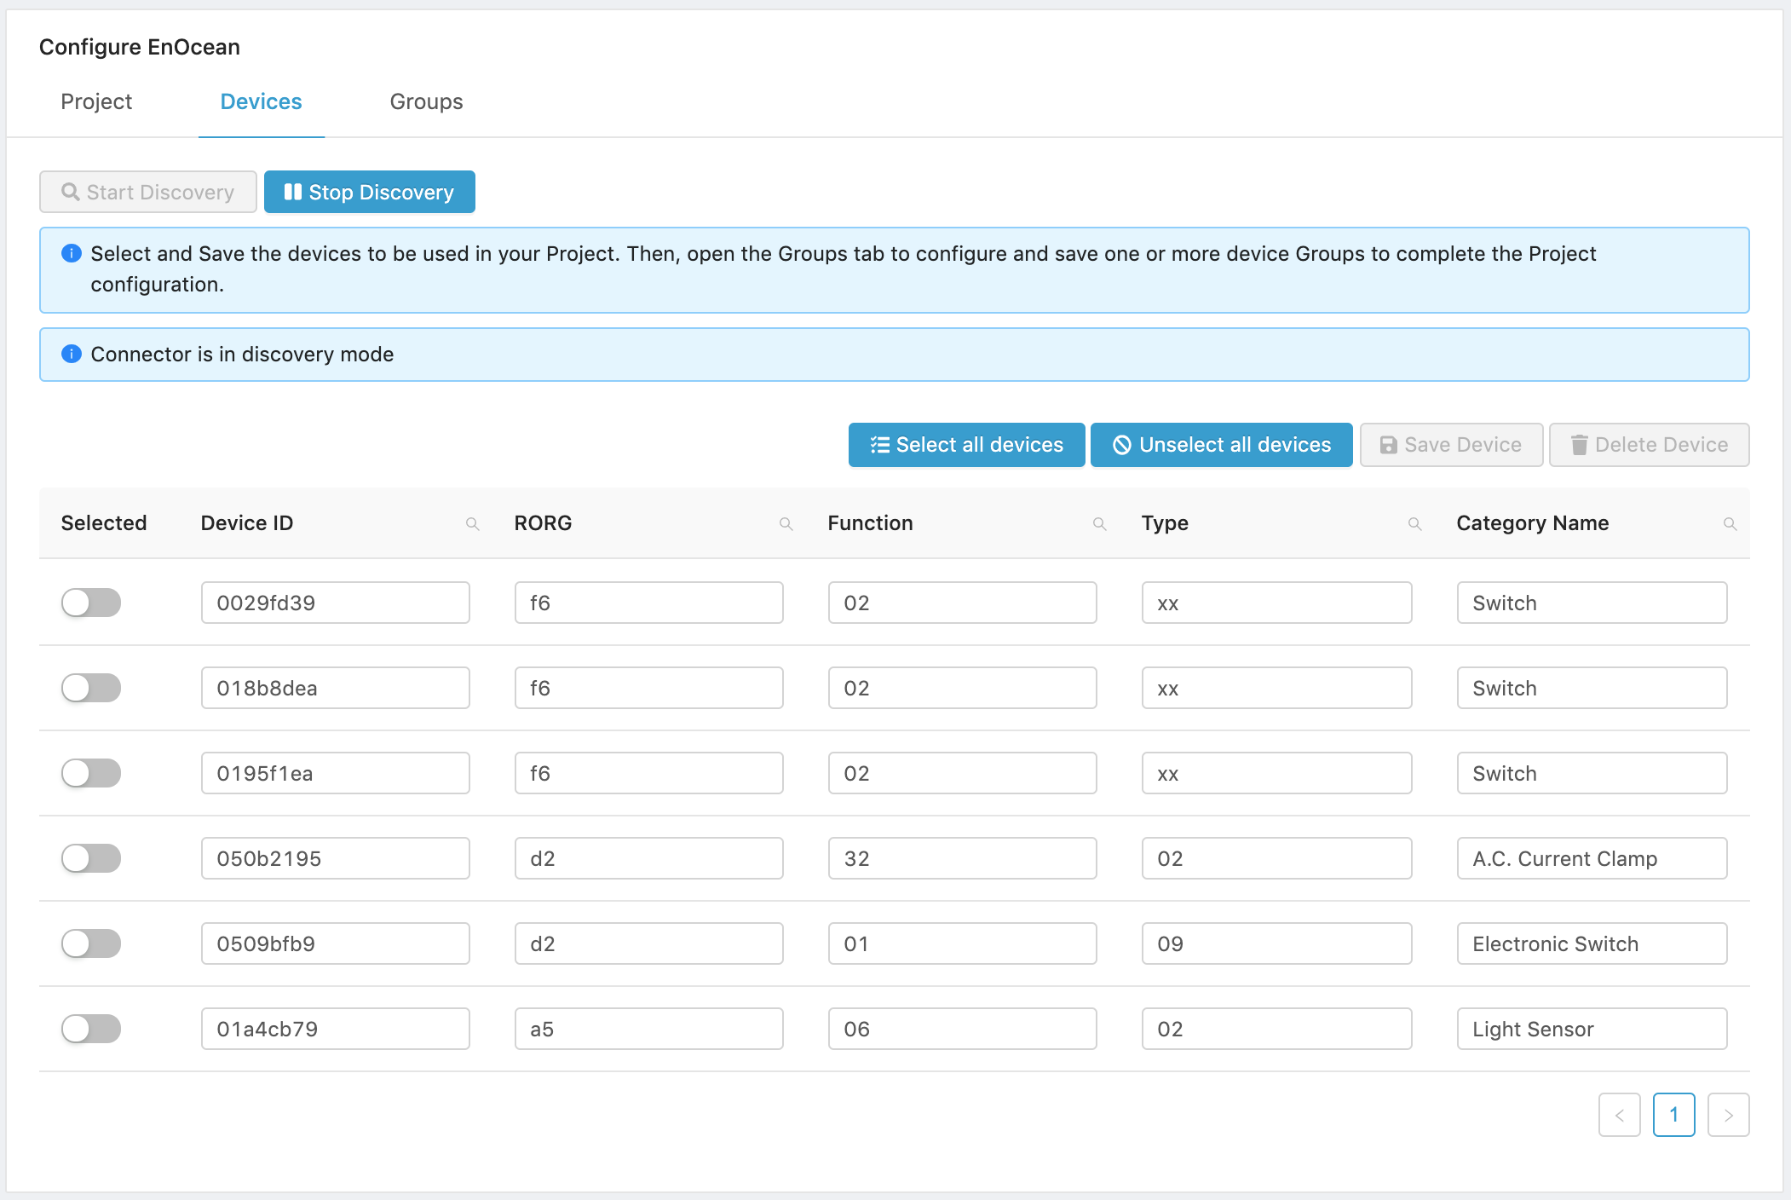Click RORG field of device 050b2195

(x=649, y=858)
